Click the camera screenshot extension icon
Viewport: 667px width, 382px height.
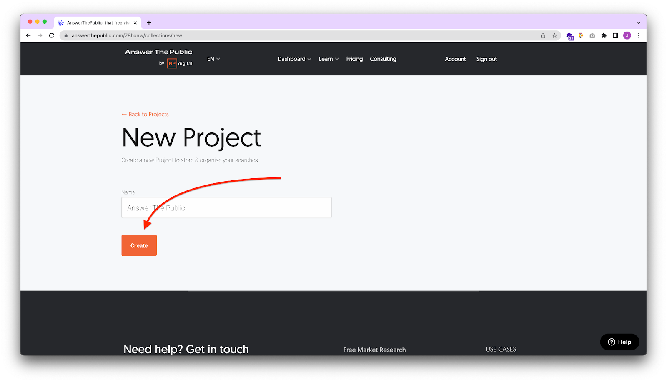click(x=592, y=36)
